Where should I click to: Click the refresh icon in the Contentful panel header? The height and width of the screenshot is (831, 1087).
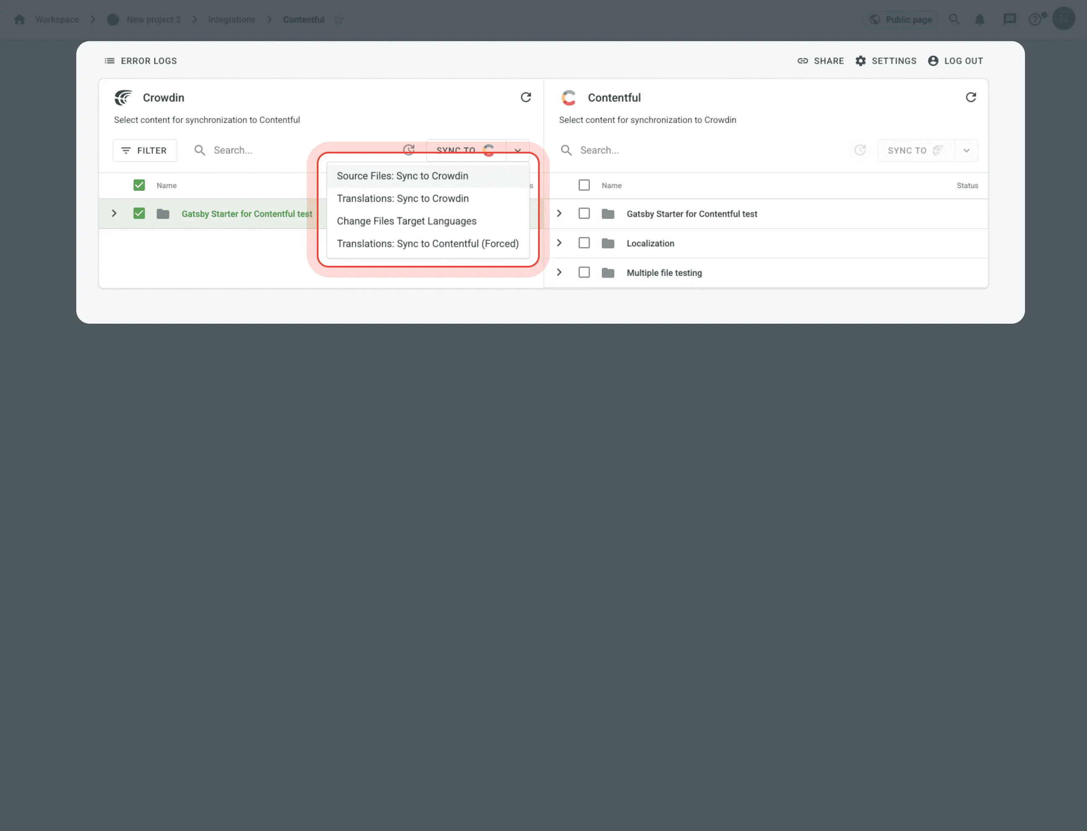pos(971,97)
